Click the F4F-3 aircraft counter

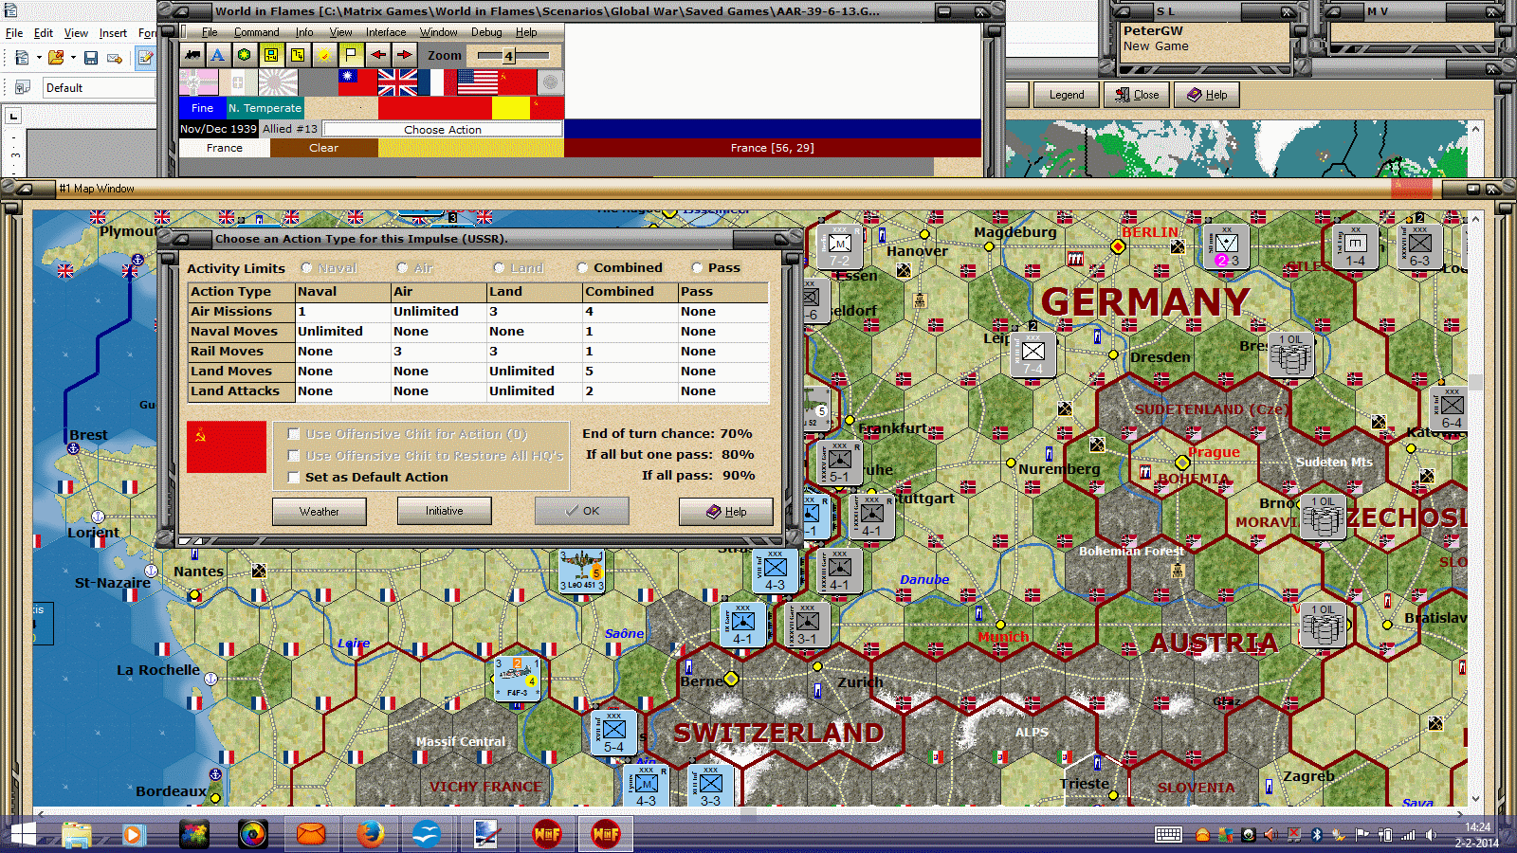pyautogui.click(x=517, y=679)
